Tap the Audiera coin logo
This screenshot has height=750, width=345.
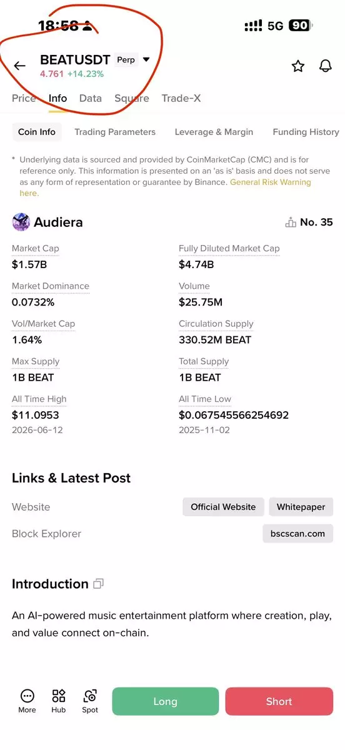(x=21, y=222)
